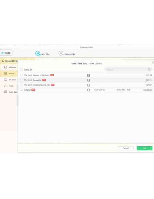Close the Select files dialog
This screenshot has width=154, height=199.
[x=153, y=62]
